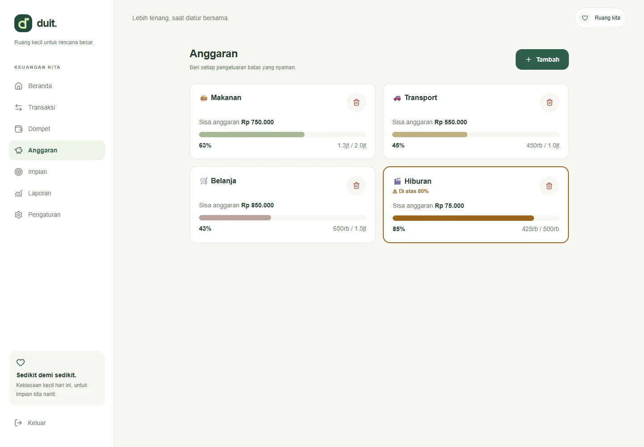This screenshot has height=447, width=644.
Task: Click the 'Rp 75.000' remaining amount
Action: click(449, 206)
